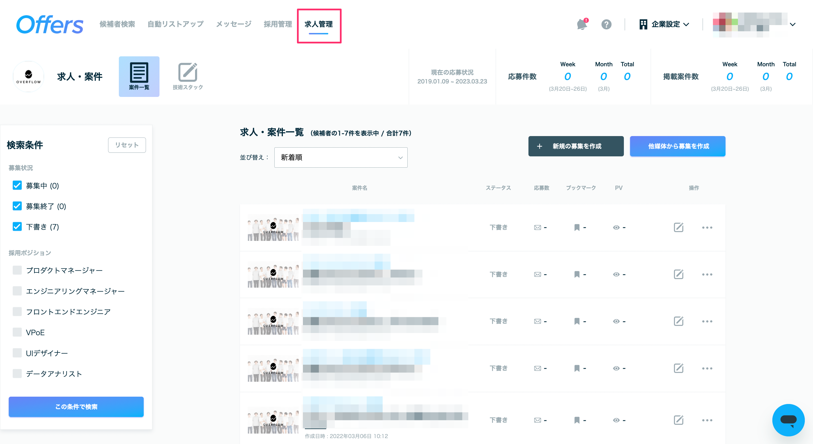Edit the fourth draft job listing

[x=678, y=368]
